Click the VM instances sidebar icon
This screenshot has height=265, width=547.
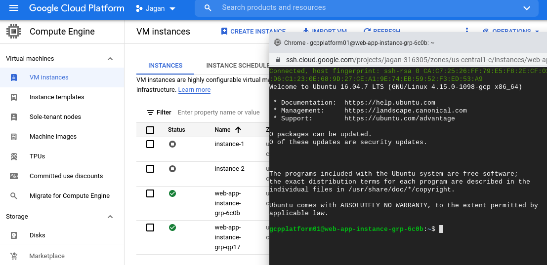tap(14, 77)
